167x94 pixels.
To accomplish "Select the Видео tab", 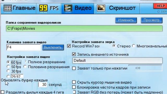I will [78, 8].
